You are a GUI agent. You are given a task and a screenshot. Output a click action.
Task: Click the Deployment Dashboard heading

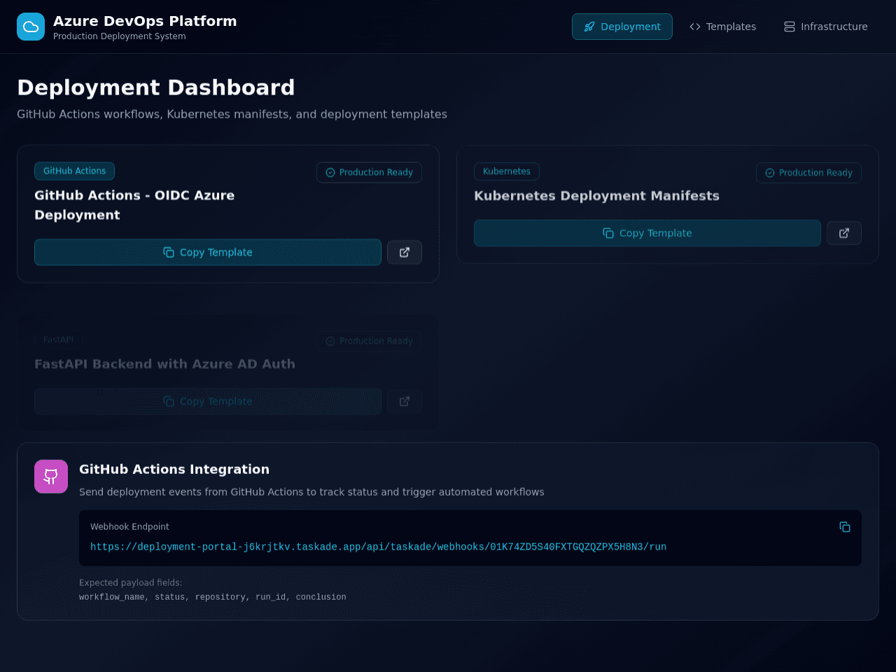click(155, 87)
